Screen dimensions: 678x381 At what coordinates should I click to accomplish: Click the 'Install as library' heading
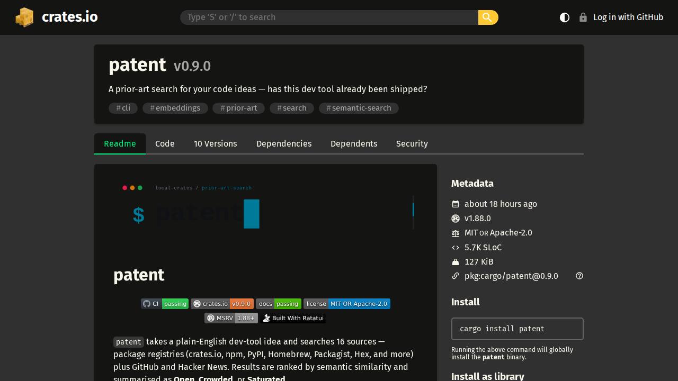[x=488, y=376]
